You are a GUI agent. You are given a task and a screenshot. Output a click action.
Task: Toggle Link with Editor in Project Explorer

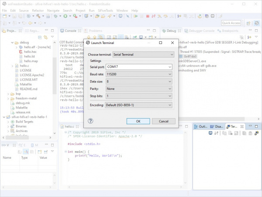click(45, 37)
